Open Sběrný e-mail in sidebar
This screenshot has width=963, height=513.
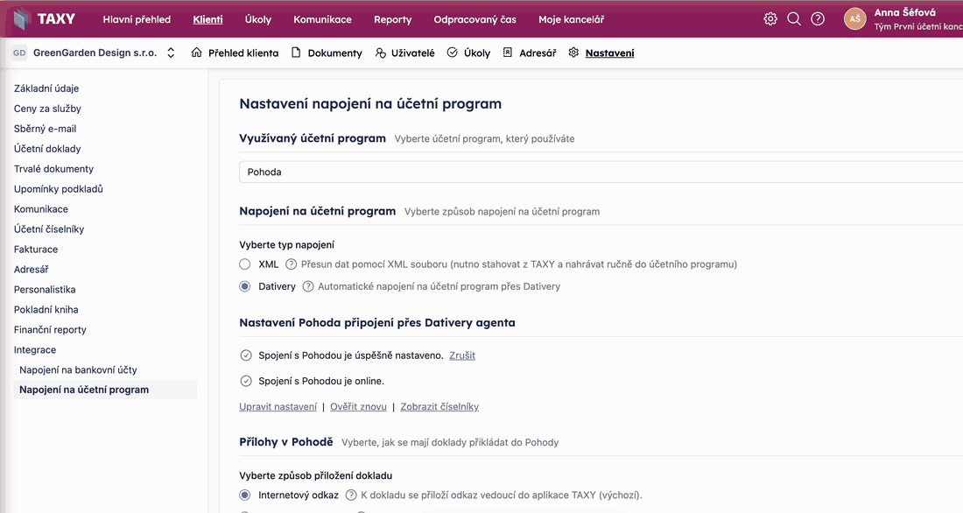[46, 129]
